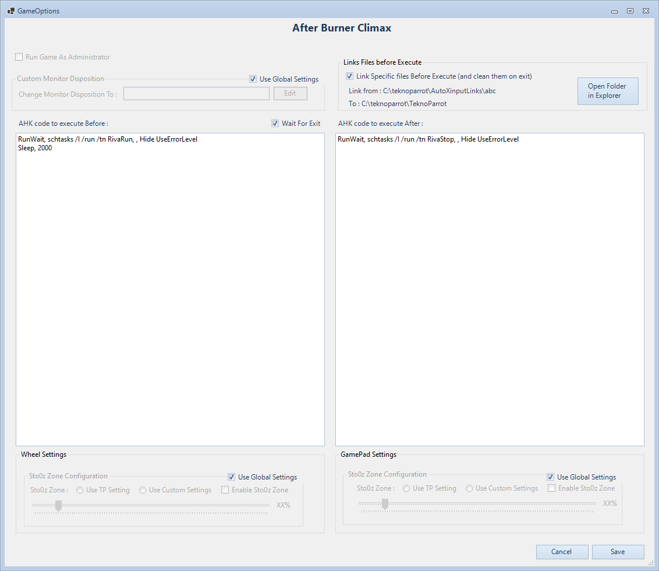The height and width of the screenshot is (571, 659).
Task: Select Use TP Setting radio in Wheel Settings
Action: point(80,490)
